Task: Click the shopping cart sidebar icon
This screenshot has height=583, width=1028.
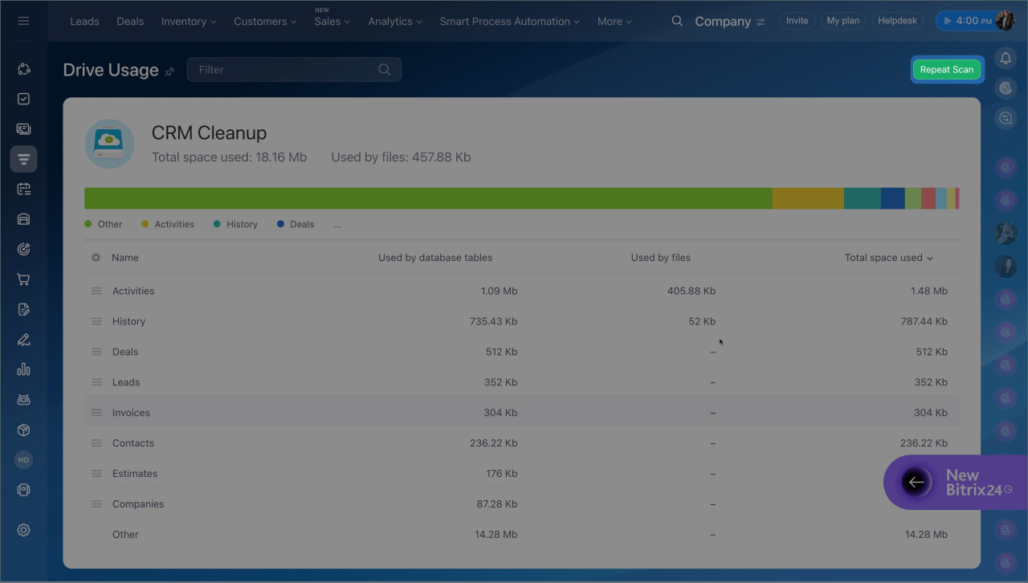Action: 23,279
